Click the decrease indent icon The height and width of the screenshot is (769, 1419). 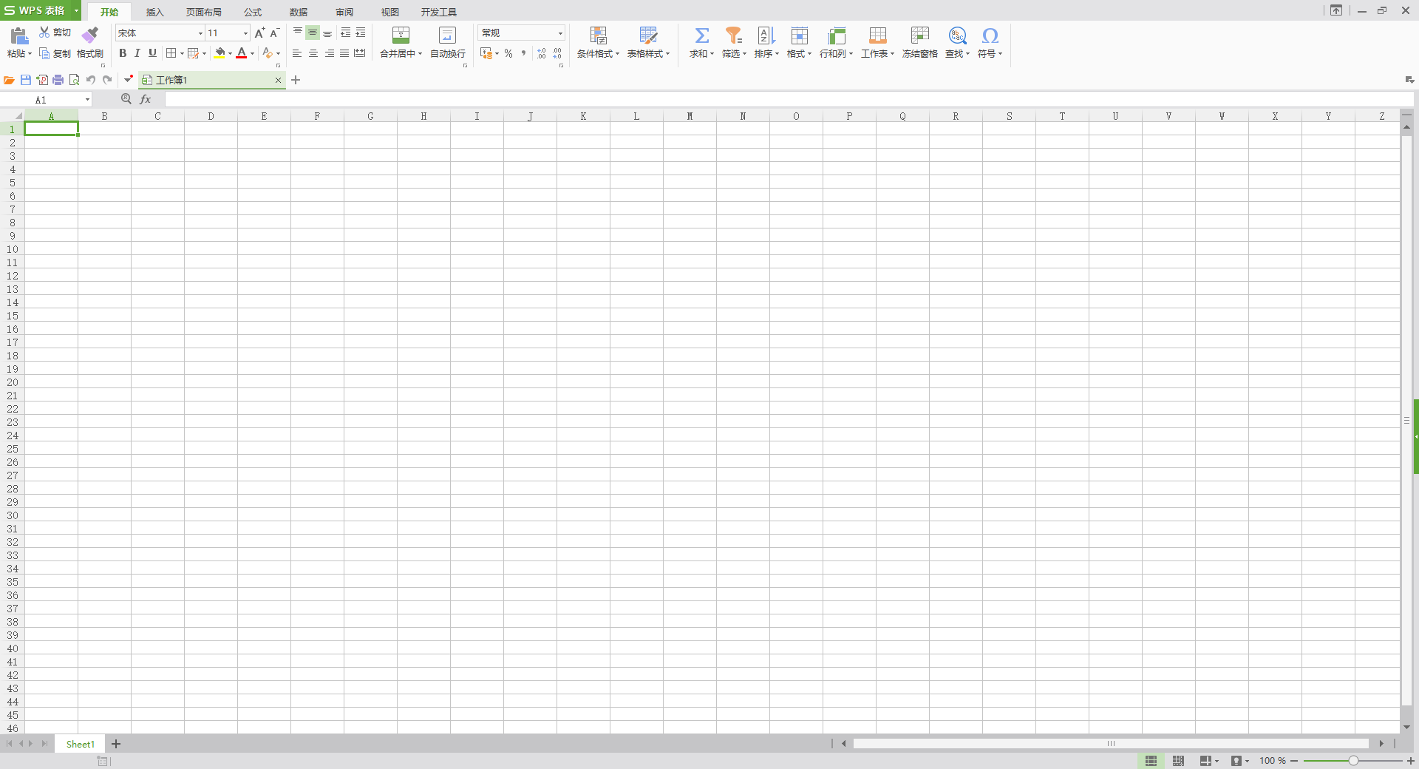tap(345, 33)
